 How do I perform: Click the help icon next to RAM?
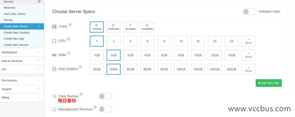(69, 53)
